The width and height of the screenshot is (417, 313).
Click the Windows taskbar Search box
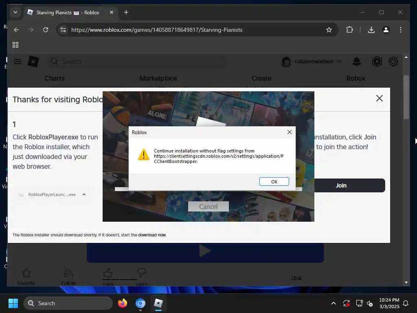pos(68,303)
